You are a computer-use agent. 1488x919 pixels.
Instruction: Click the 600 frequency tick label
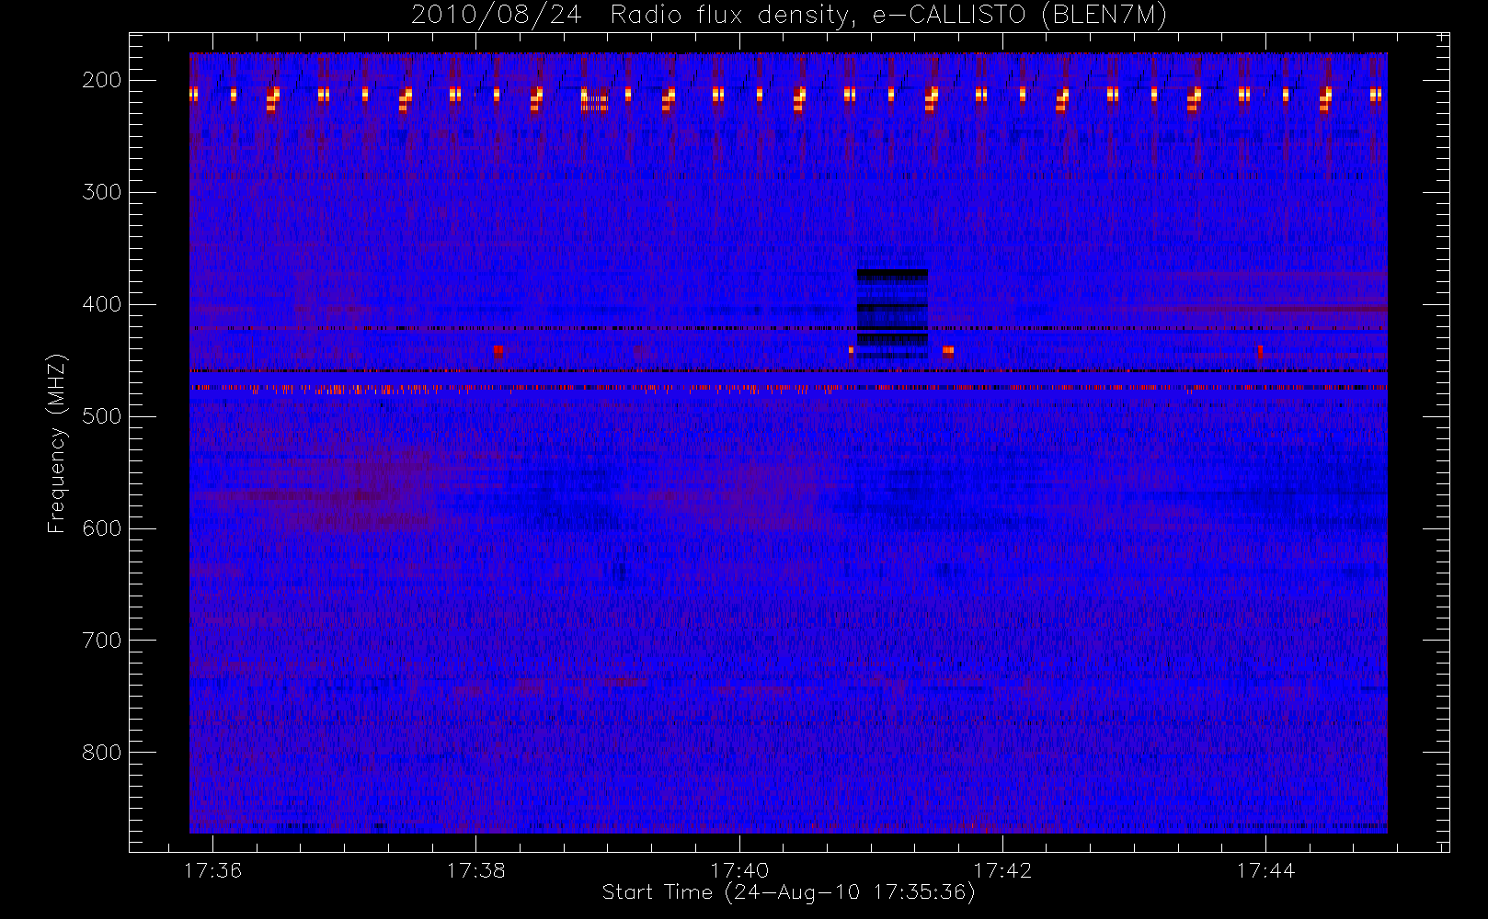(101, 528)
